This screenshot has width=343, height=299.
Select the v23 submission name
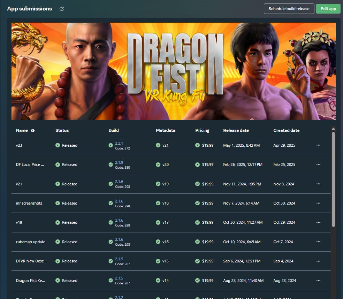19,145
